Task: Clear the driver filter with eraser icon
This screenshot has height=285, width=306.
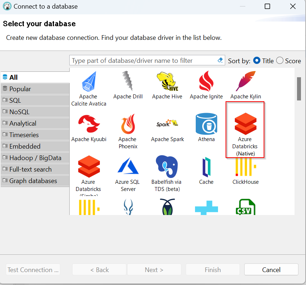Action: 220,60
